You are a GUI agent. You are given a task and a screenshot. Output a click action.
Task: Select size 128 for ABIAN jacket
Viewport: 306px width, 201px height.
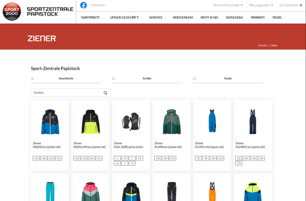pyautogui.click(x=44, y=158)
